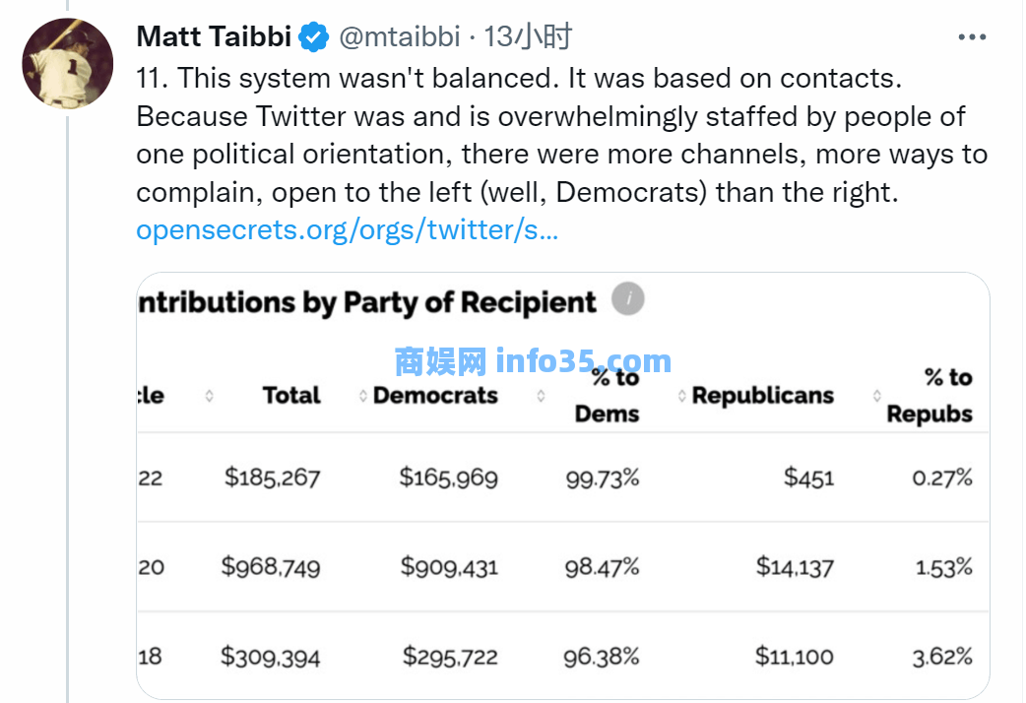
Task: Click the sort arrows just left of Total
Action: pos(209,396)
